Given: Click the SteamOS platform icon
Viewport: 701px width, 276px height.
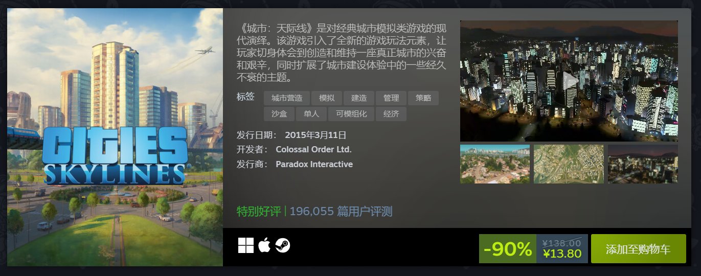Looking at the screenshot, I should [283, 245].
